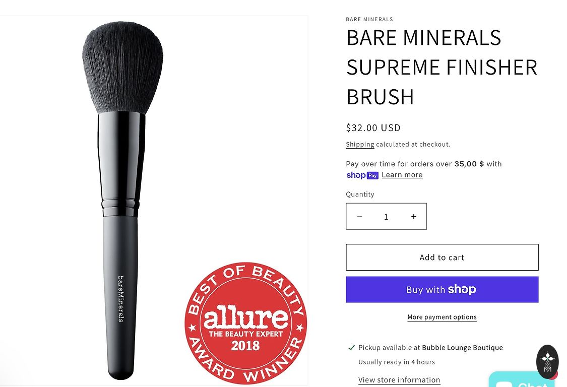Open Shop Pay Learn more link

coord(402,175)
